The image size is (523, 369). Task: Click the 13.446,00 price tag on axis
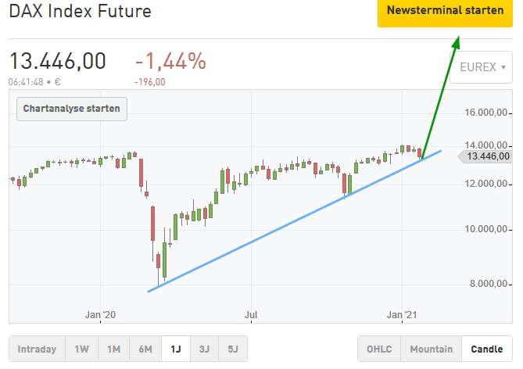(488, 156)
